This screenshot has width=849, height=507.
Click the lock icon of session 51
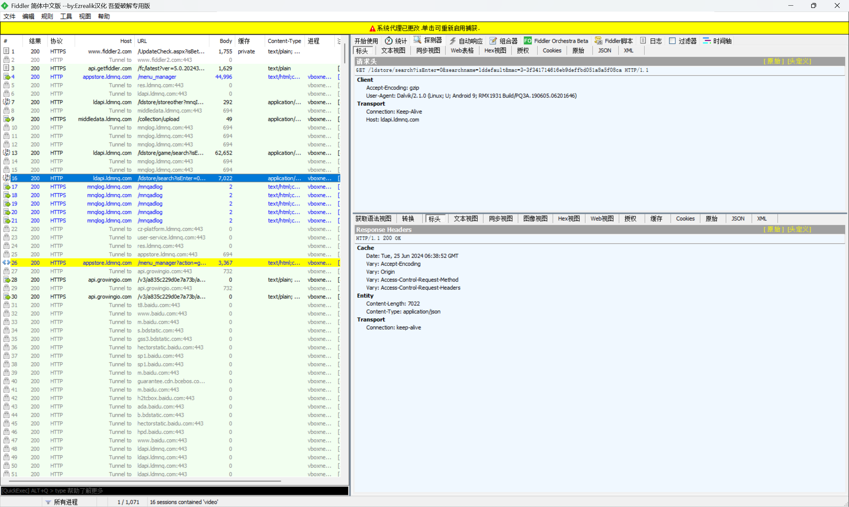(6, 474)
